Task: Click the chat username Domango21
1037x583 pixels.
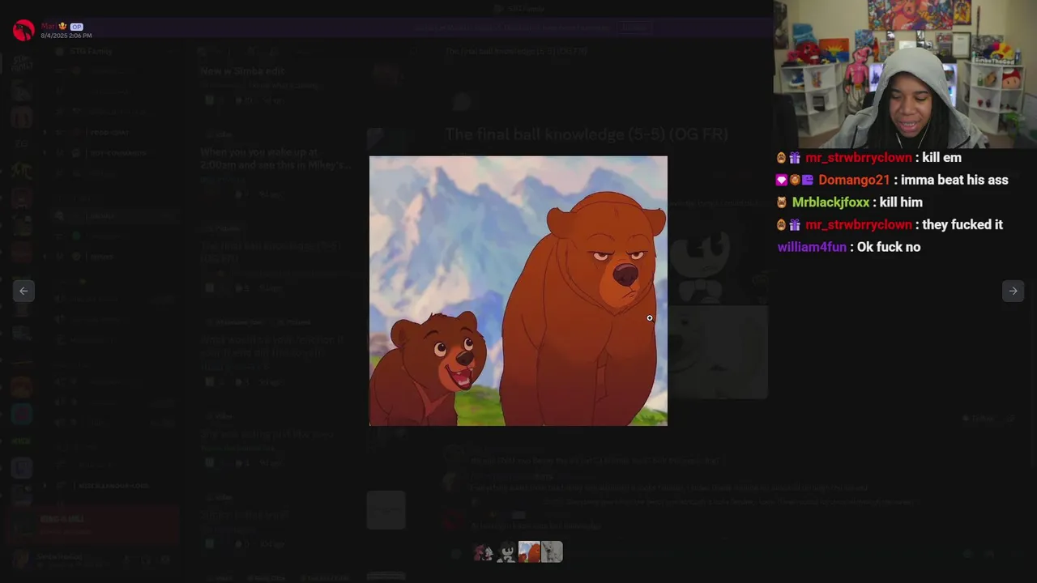Action: [854, 180]
